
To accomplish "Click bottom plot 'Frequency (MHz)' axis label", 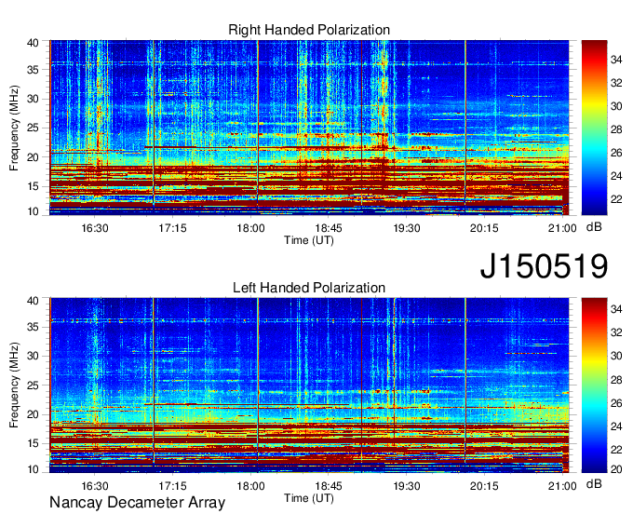I will (14, 385).
